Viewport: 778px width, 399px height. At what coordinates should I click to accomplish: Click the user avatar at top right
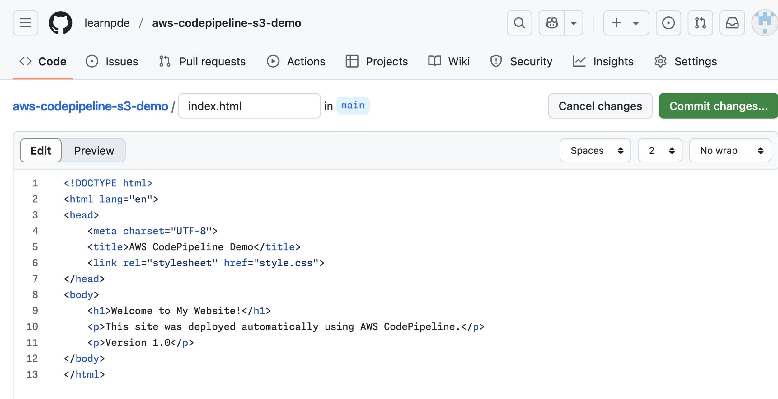(765, 23)
